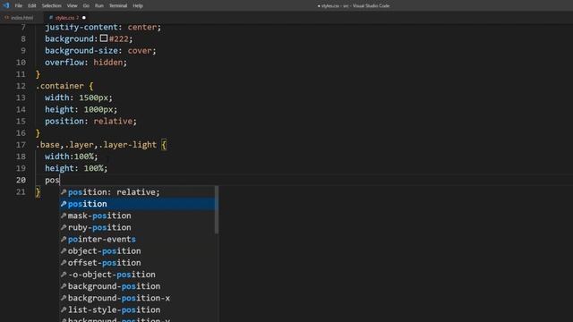Open the Go menu
573x322 pixels.
point(86,6)
